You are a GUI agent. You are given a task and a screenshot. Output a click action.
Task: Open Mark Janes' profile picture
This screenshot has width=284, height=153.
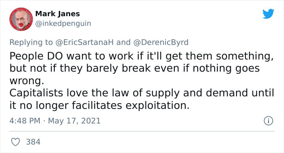click(x=21, y=19)
